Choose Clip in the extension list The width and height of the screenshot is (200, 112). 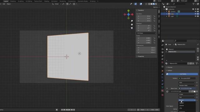[187, 108]
